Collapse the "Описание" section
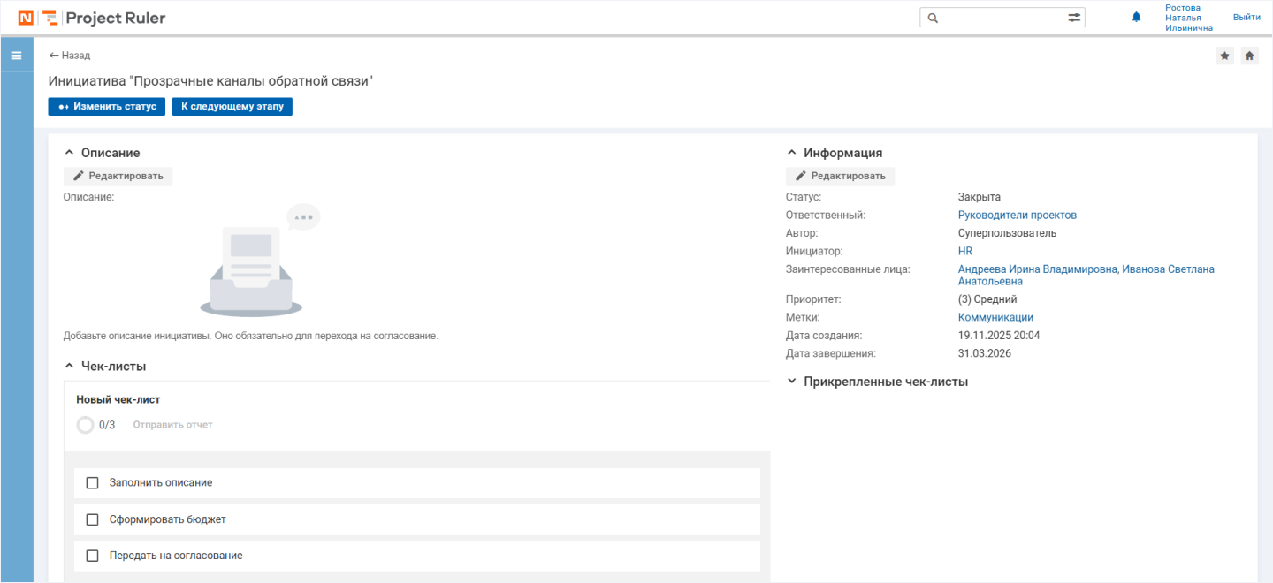The width and height of the screenshot is (1273, 583). tap(69, 153)
